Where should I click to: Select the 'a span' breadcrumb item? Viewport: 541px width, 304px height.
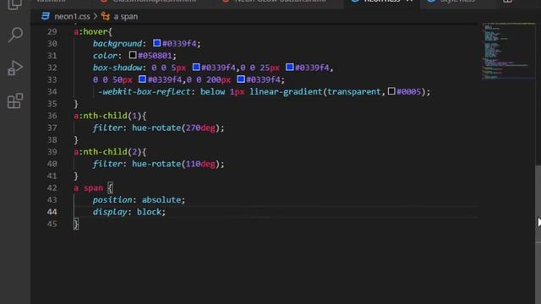(x=126, y=17)
